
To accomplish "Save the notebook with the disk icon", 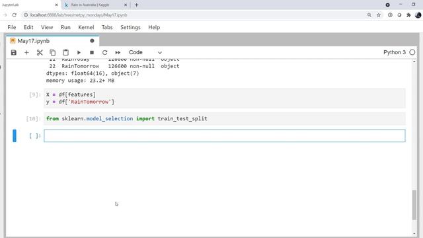I will (x=14, y=52).
